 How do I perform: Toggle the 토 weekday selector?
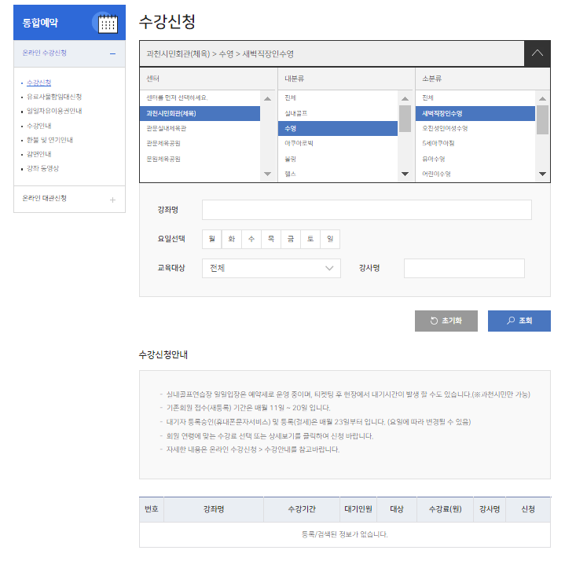coord(310,239)
